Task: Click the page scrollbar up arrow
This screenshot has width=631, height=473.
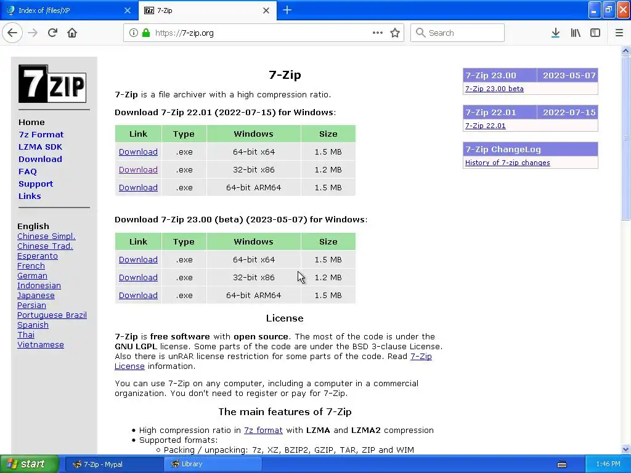Action: pyautogui.click(x=625, y=51)
